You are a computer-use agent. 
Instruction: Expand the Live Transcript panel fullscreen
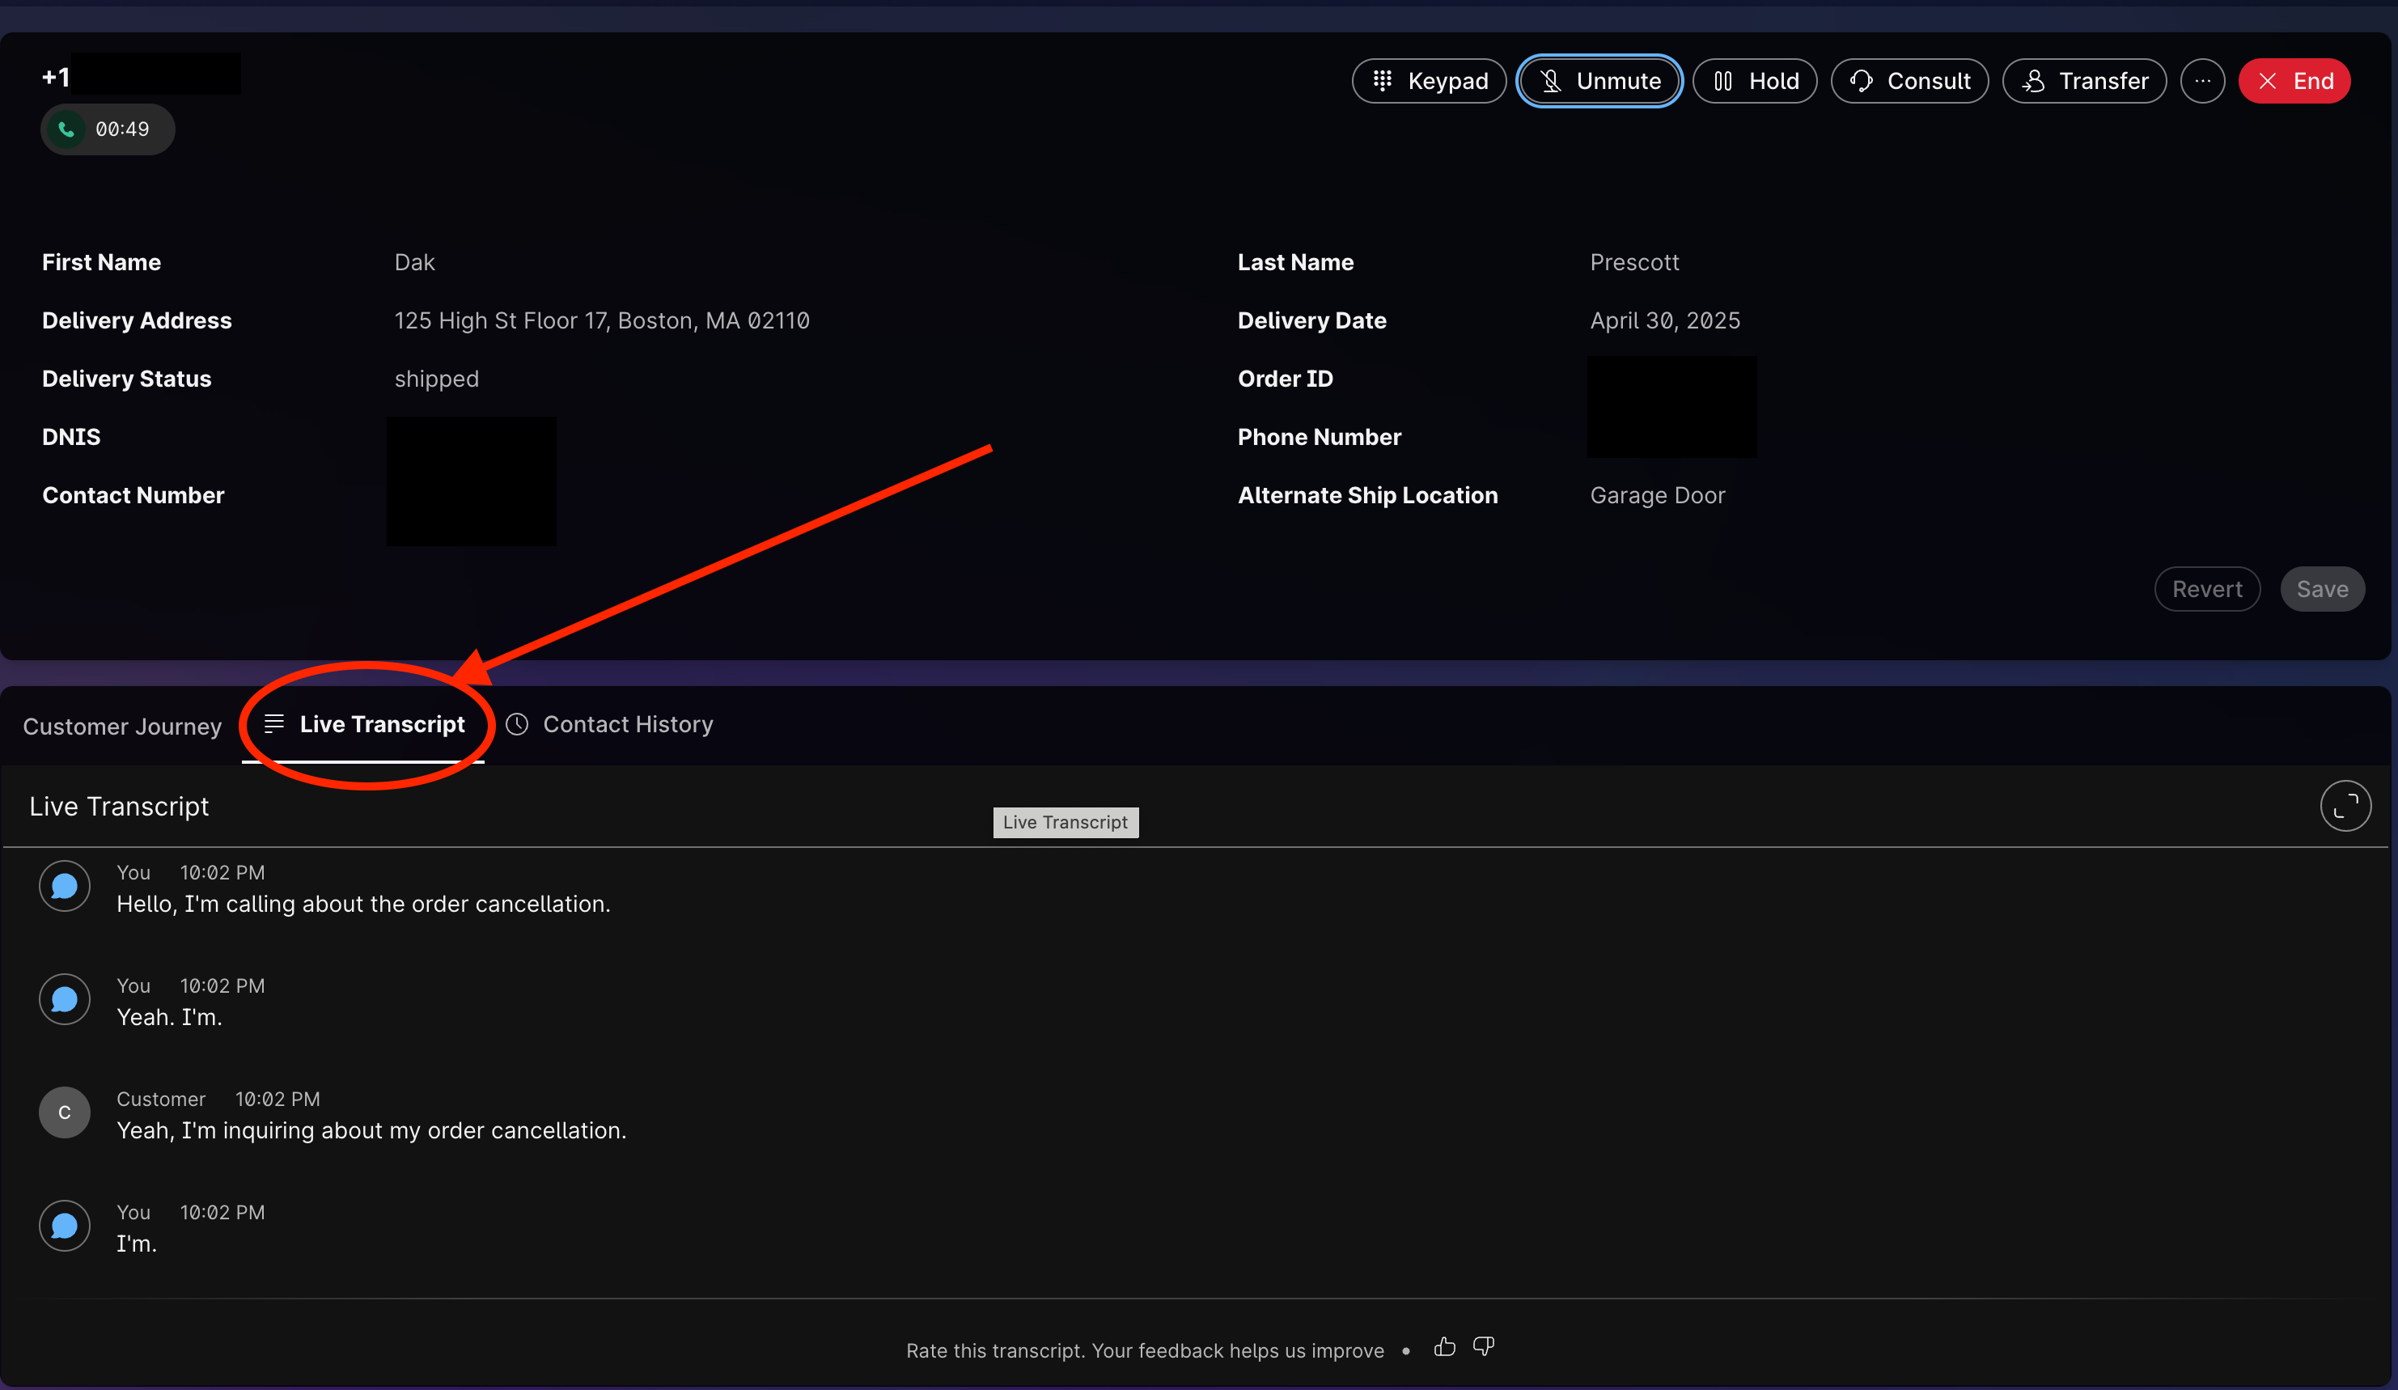point(2345,806)
